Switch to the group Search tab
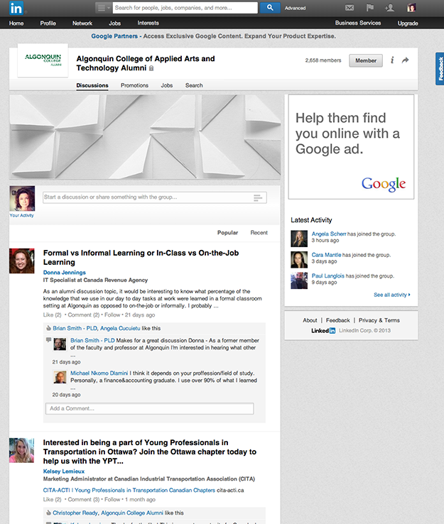The height and width of the screenshot is (524, 444). tap(194, 85)
